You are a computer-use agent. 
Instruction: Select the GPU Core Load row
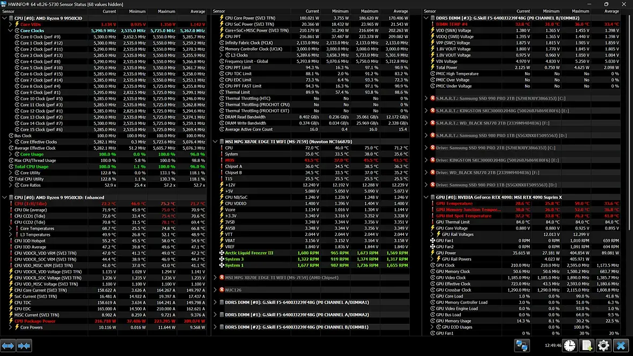521,296
